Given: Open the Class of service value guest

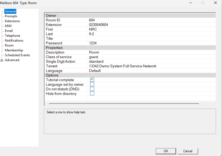Looking at the screenshot, I should coord(152,57).
